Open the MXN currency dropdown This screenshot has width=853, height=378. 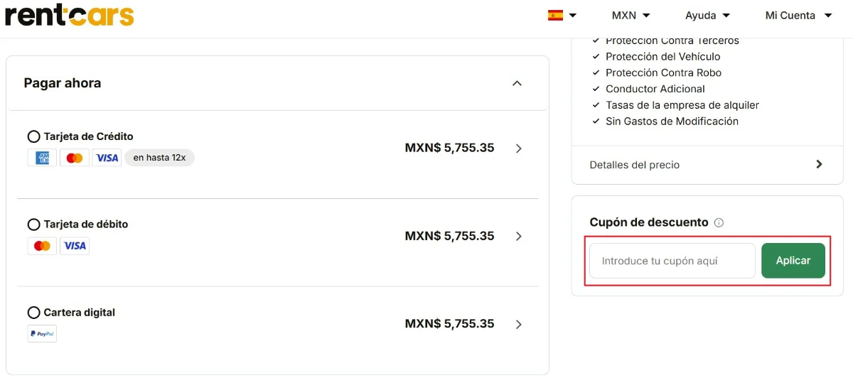point(631,15)
